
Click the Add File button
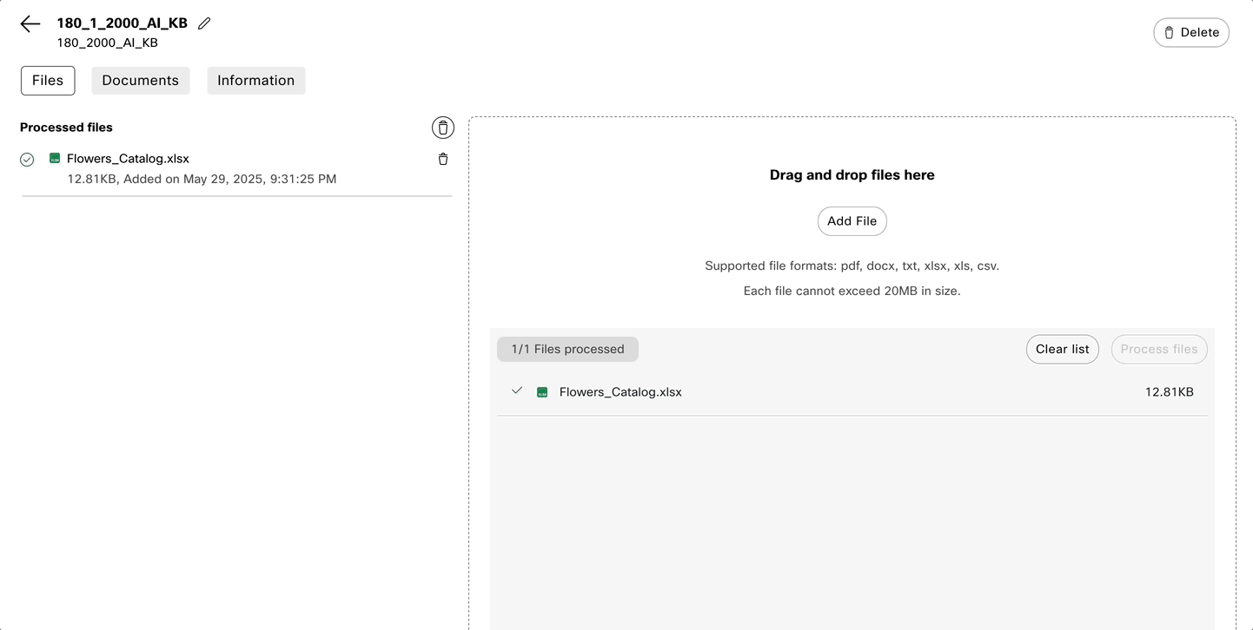tap(852, 221)
